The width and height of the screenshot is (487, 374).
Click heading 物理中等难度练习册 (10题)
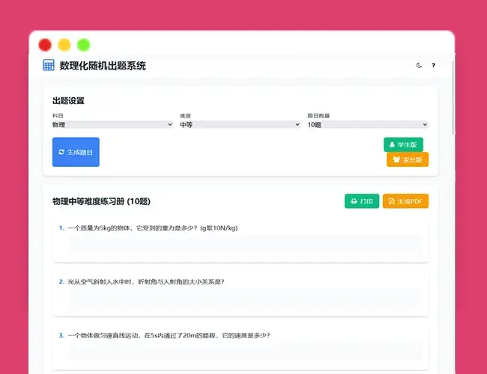coord(101,201)
